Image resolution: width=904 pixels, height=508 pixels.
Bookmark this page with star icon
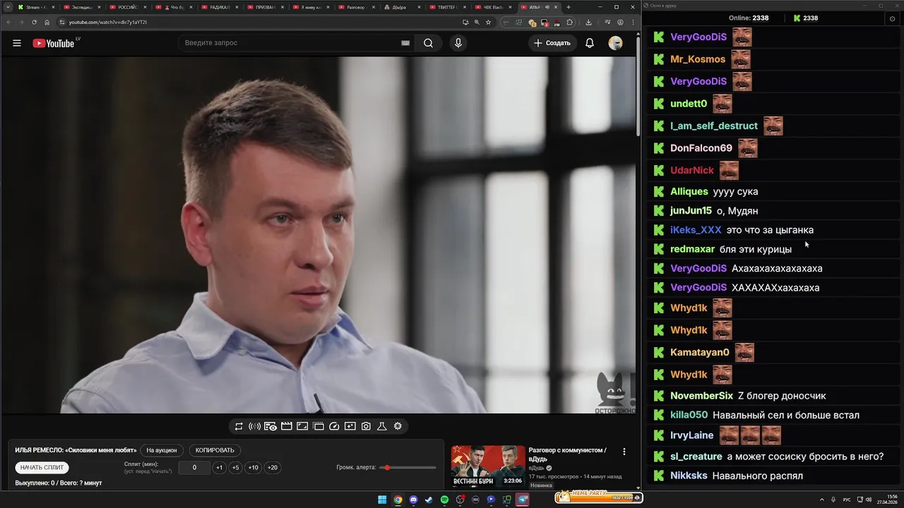[488, 22]
